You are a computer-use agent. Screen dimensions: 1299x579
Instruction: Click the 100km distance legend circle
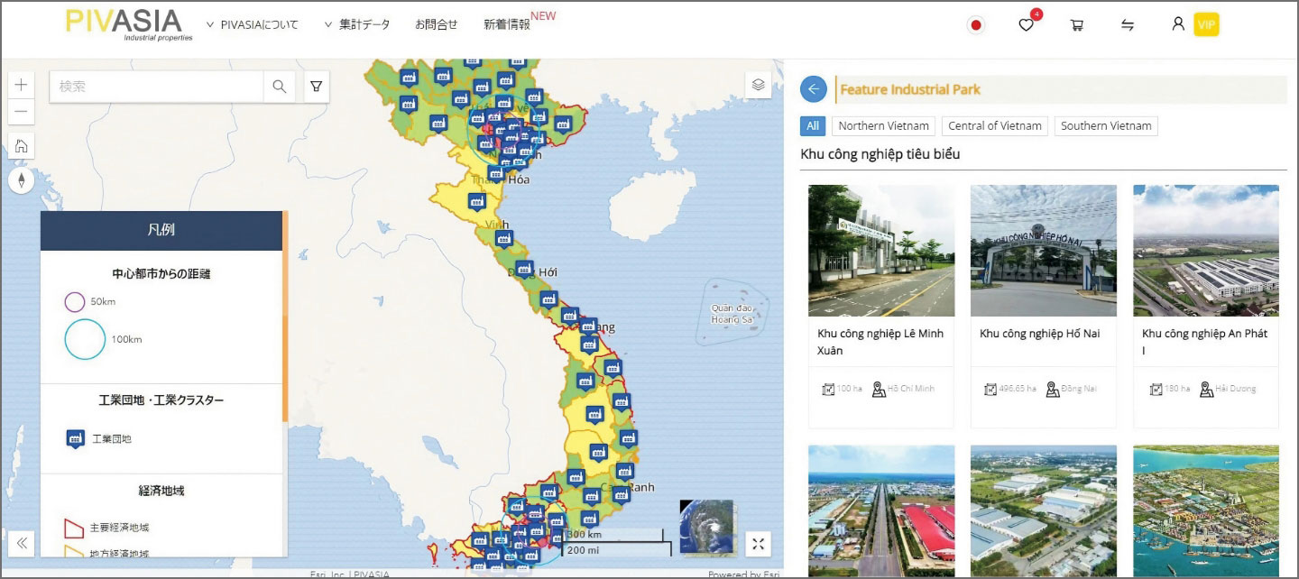pos(85,339)
